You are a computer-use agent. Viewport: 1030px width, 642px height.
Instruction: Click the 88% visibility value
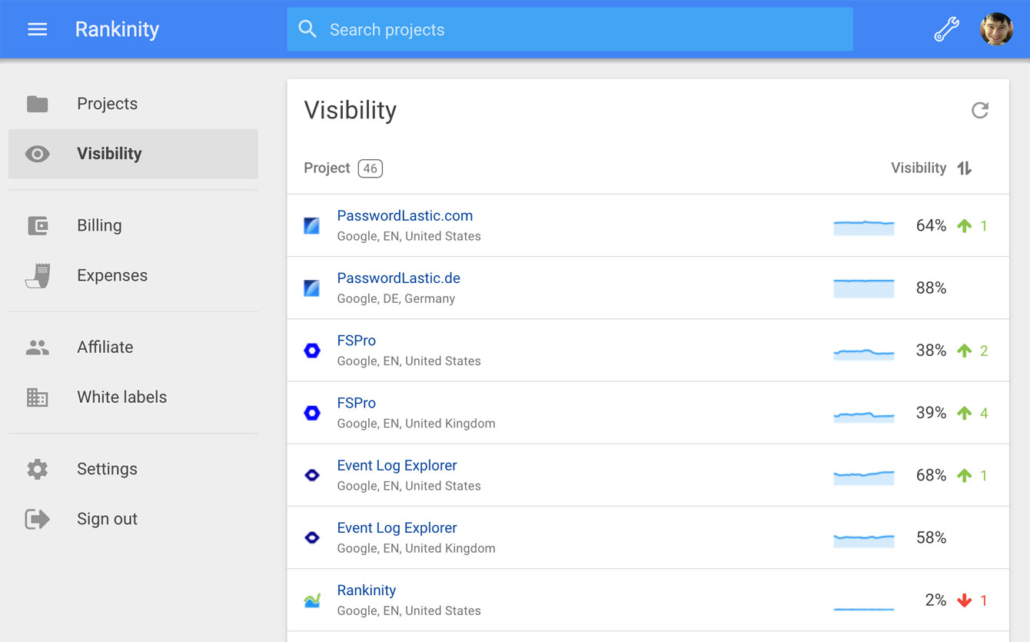(931, 288)
